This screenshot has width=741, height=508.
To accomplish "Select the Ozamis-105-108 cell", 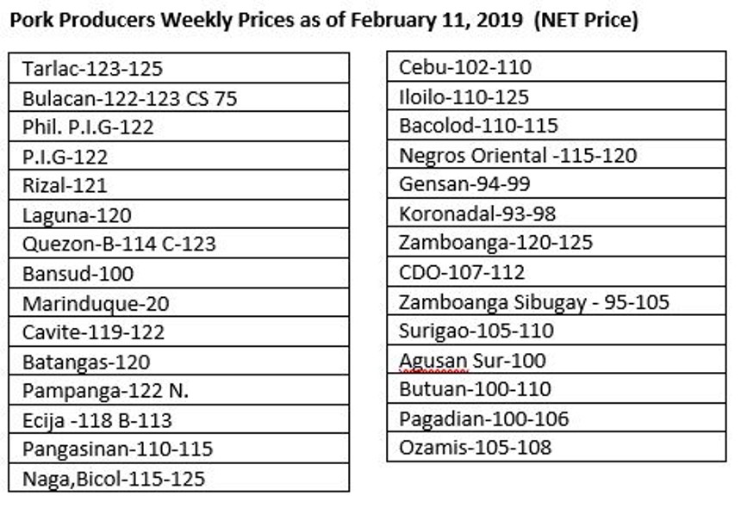I will point(475,448).
